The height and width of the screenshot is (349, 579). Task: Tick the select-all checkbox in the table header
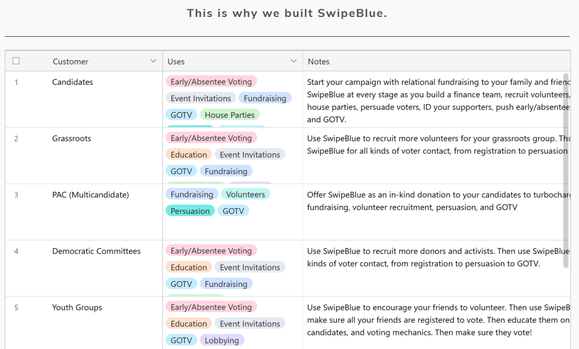(16, 61)
